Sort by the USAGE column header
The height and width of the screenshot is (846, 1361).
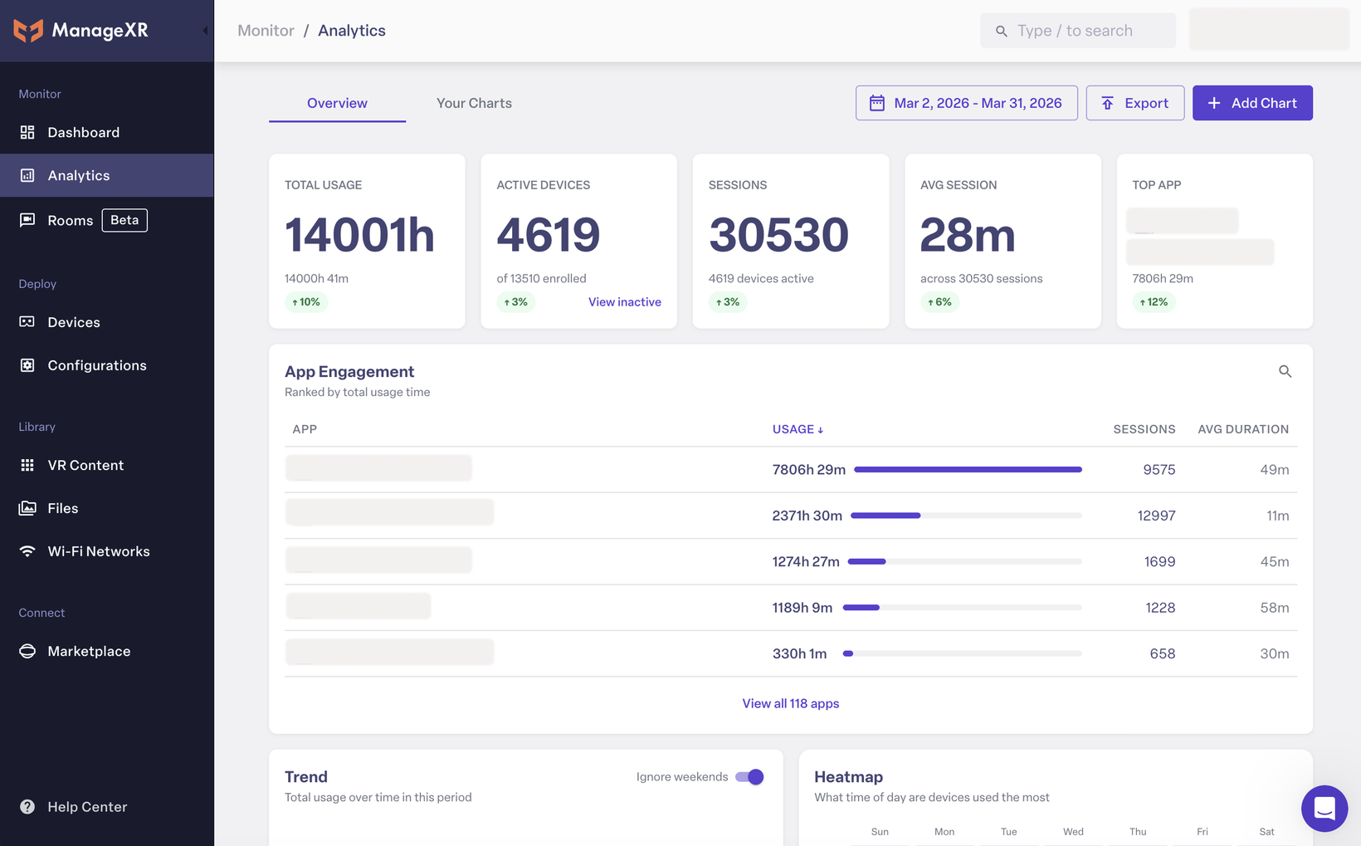point(798,429)
